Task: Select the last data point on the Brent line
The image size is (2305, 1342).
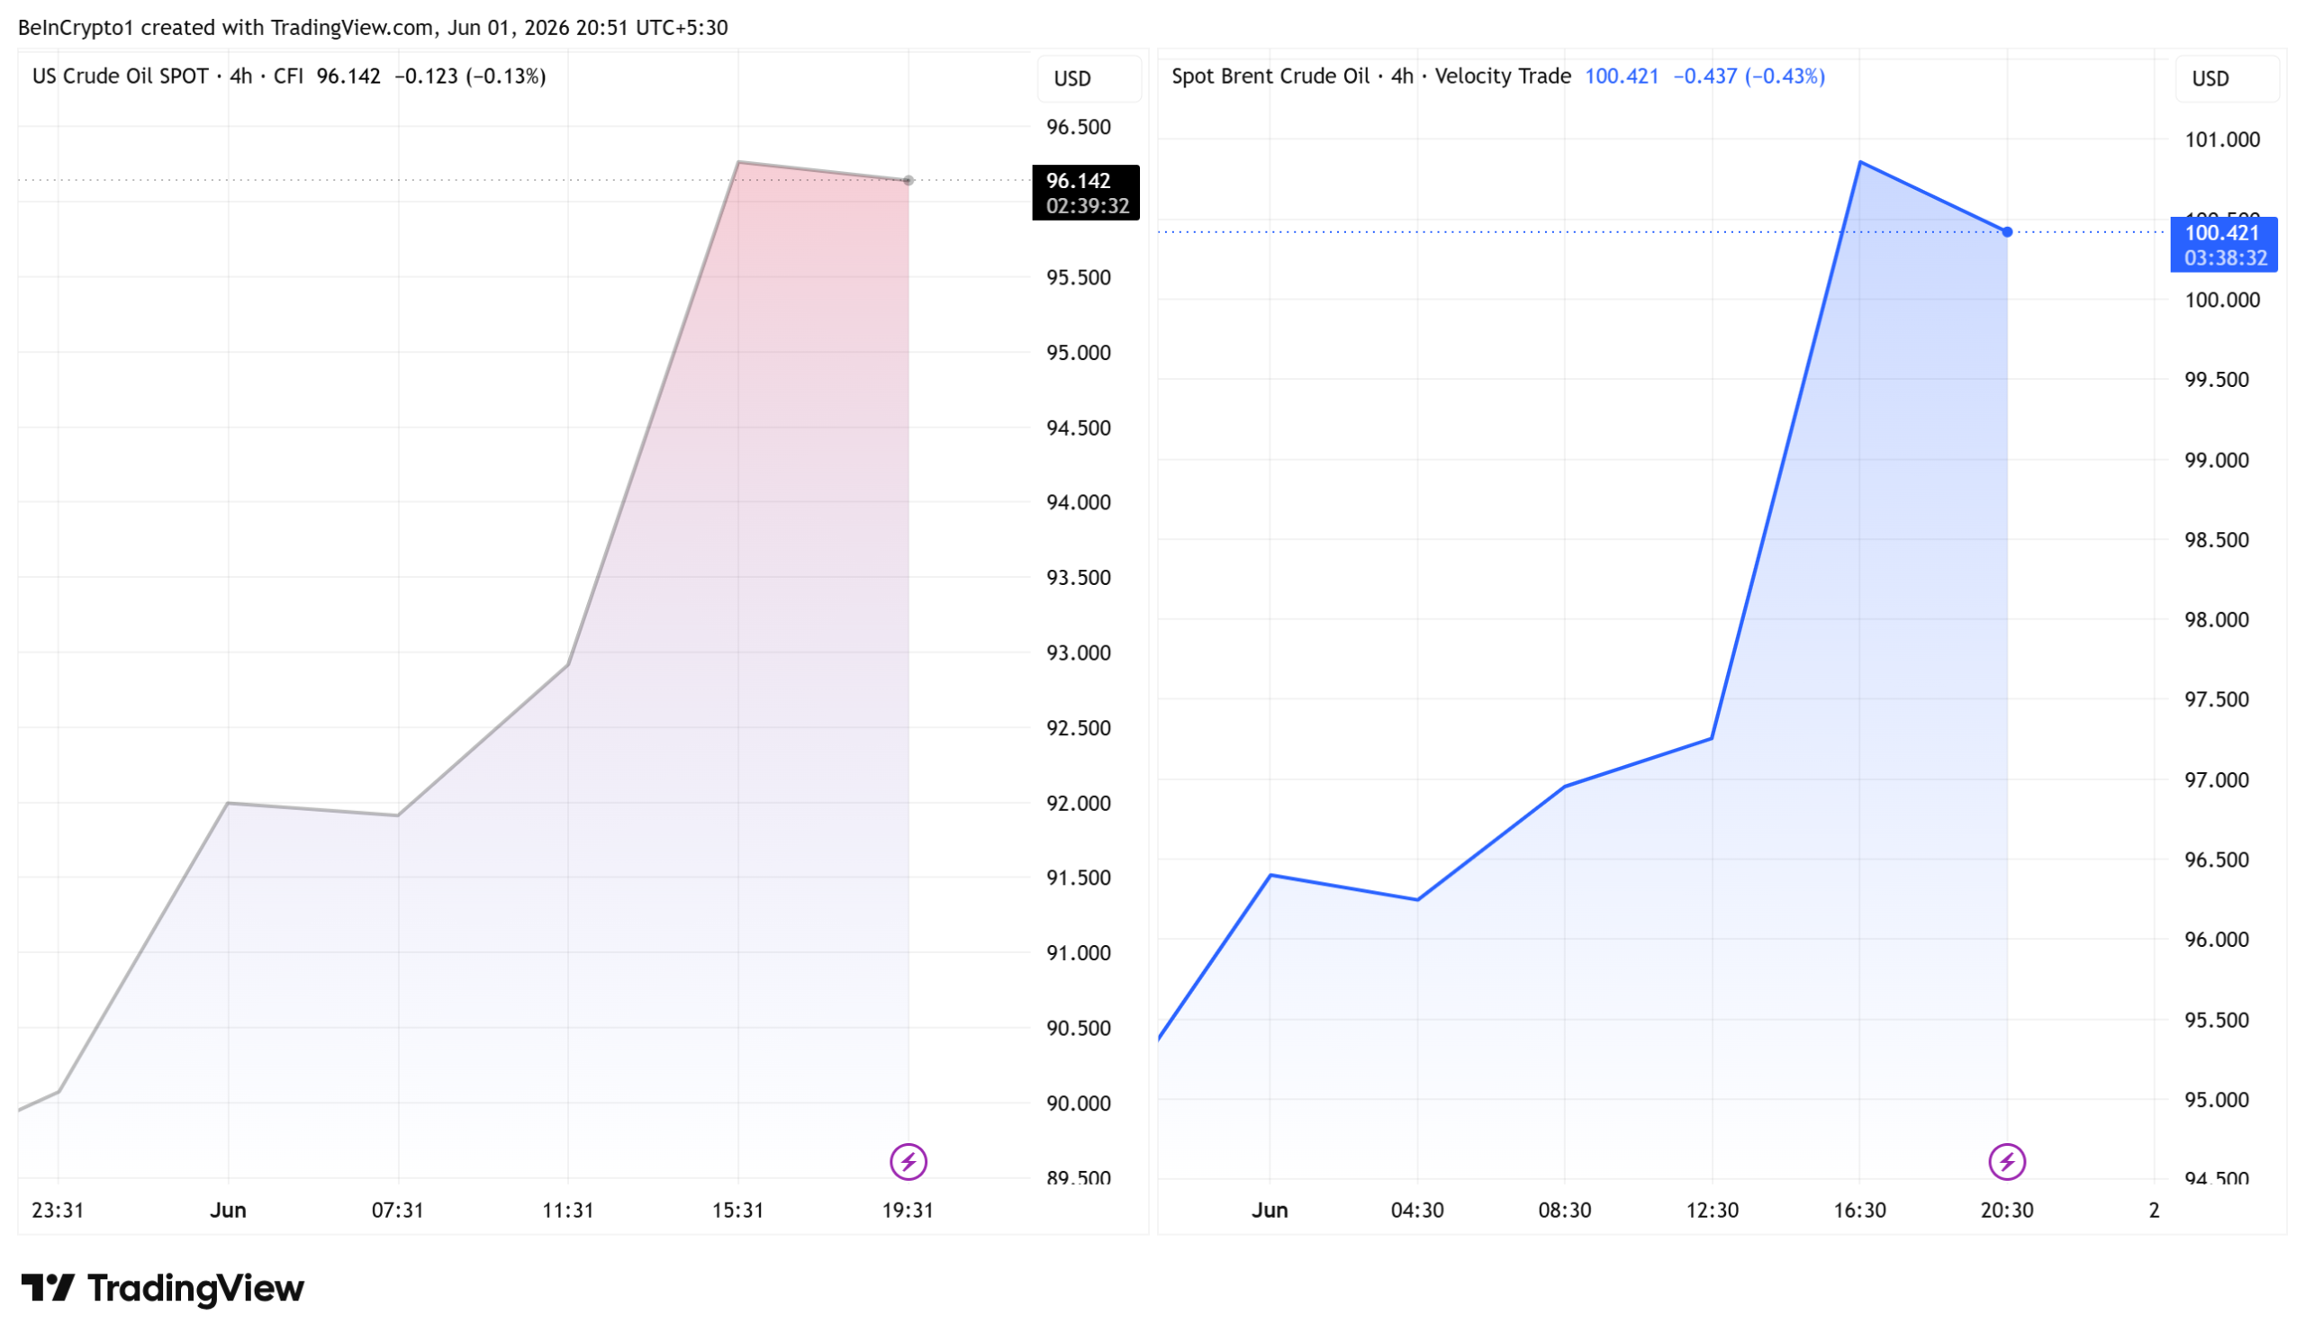Action: tap(2007, 232)
